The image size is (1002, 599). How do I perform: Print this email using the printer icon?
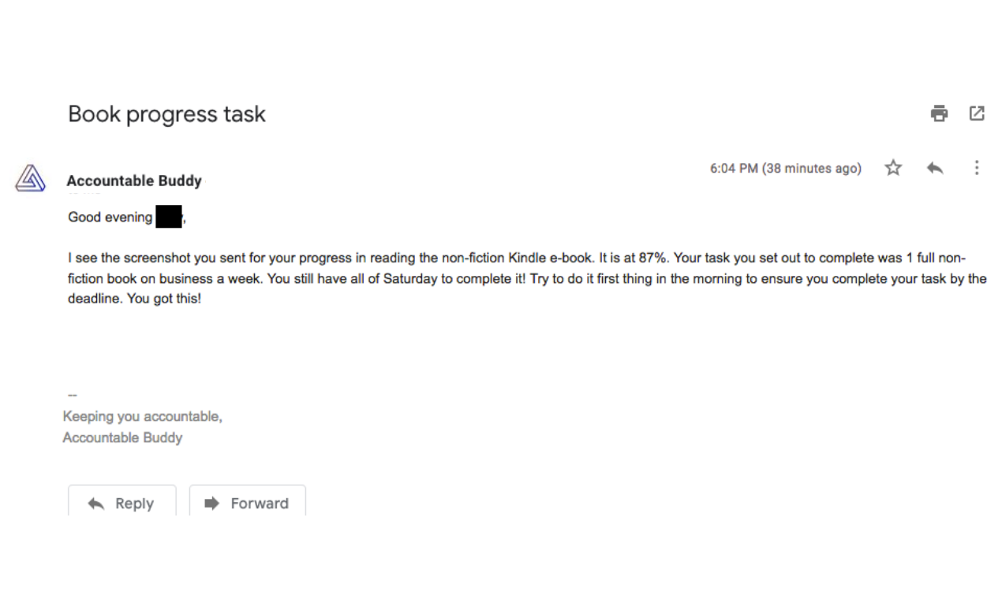pos(939,113)
